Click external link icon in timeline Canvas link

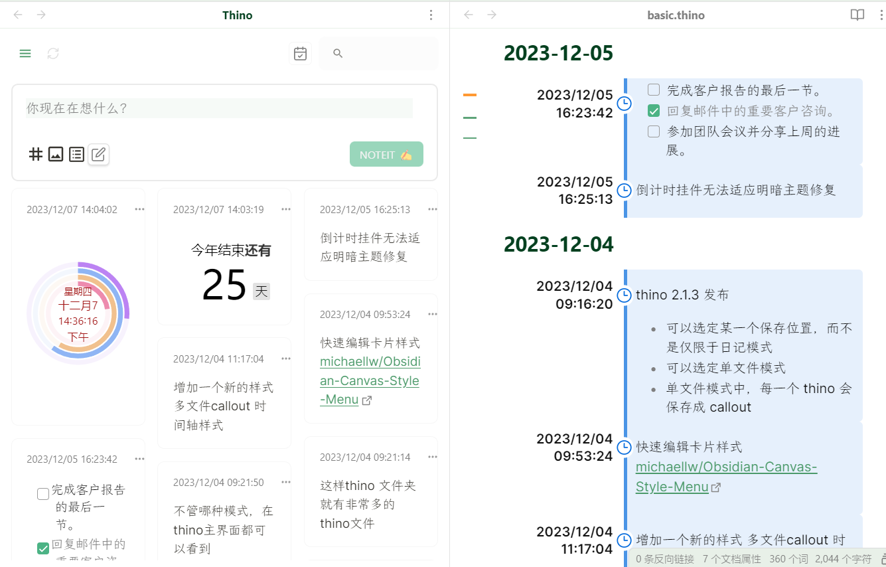coord(716,487)
